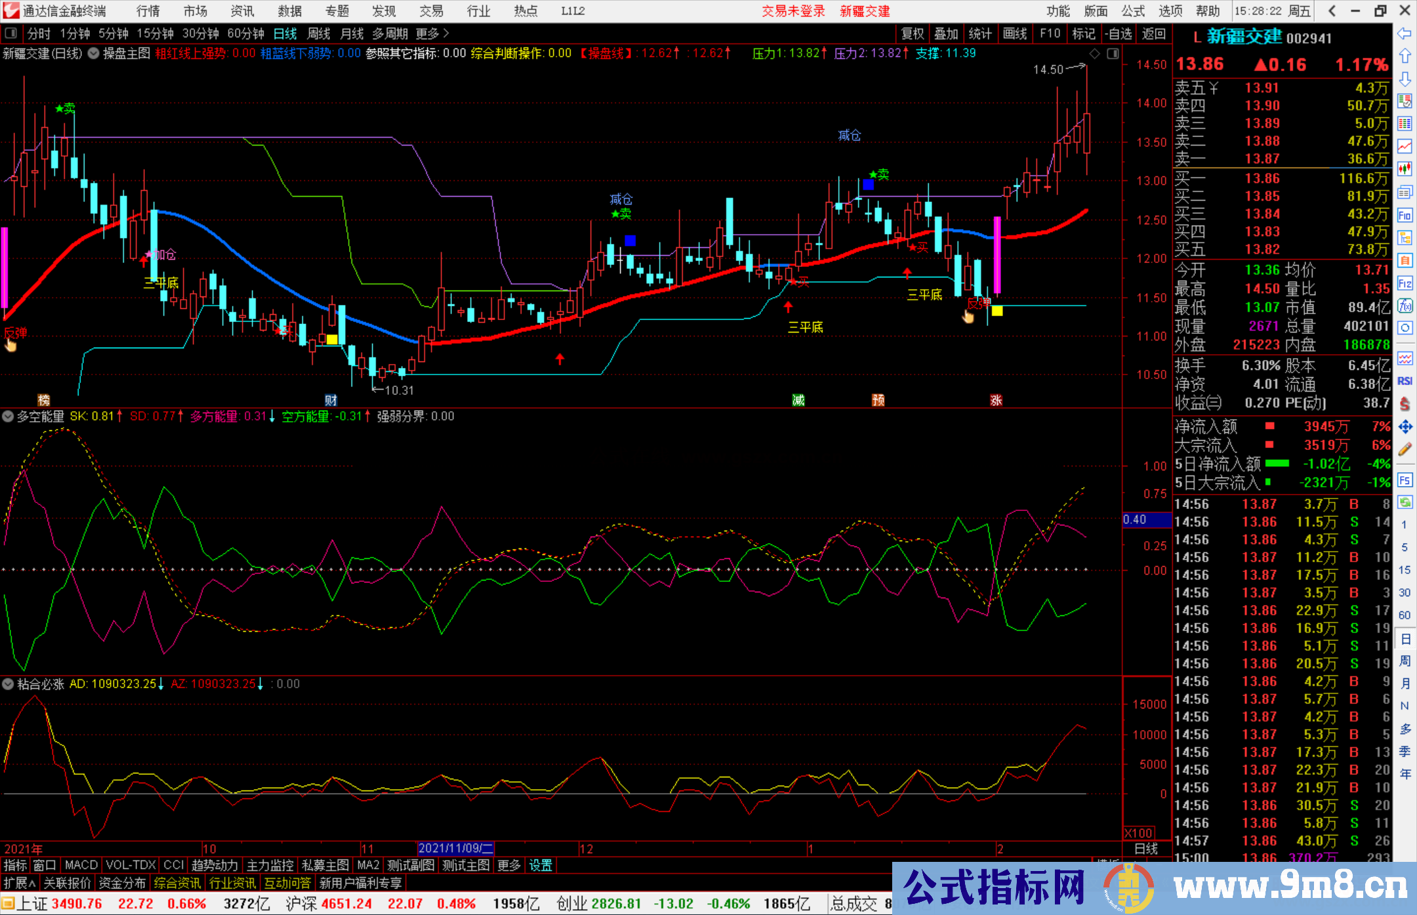This screenshot has width=1417, height=915.
Task: Click the 上证 index status bar icon
Action: click(x=7, y=903)
